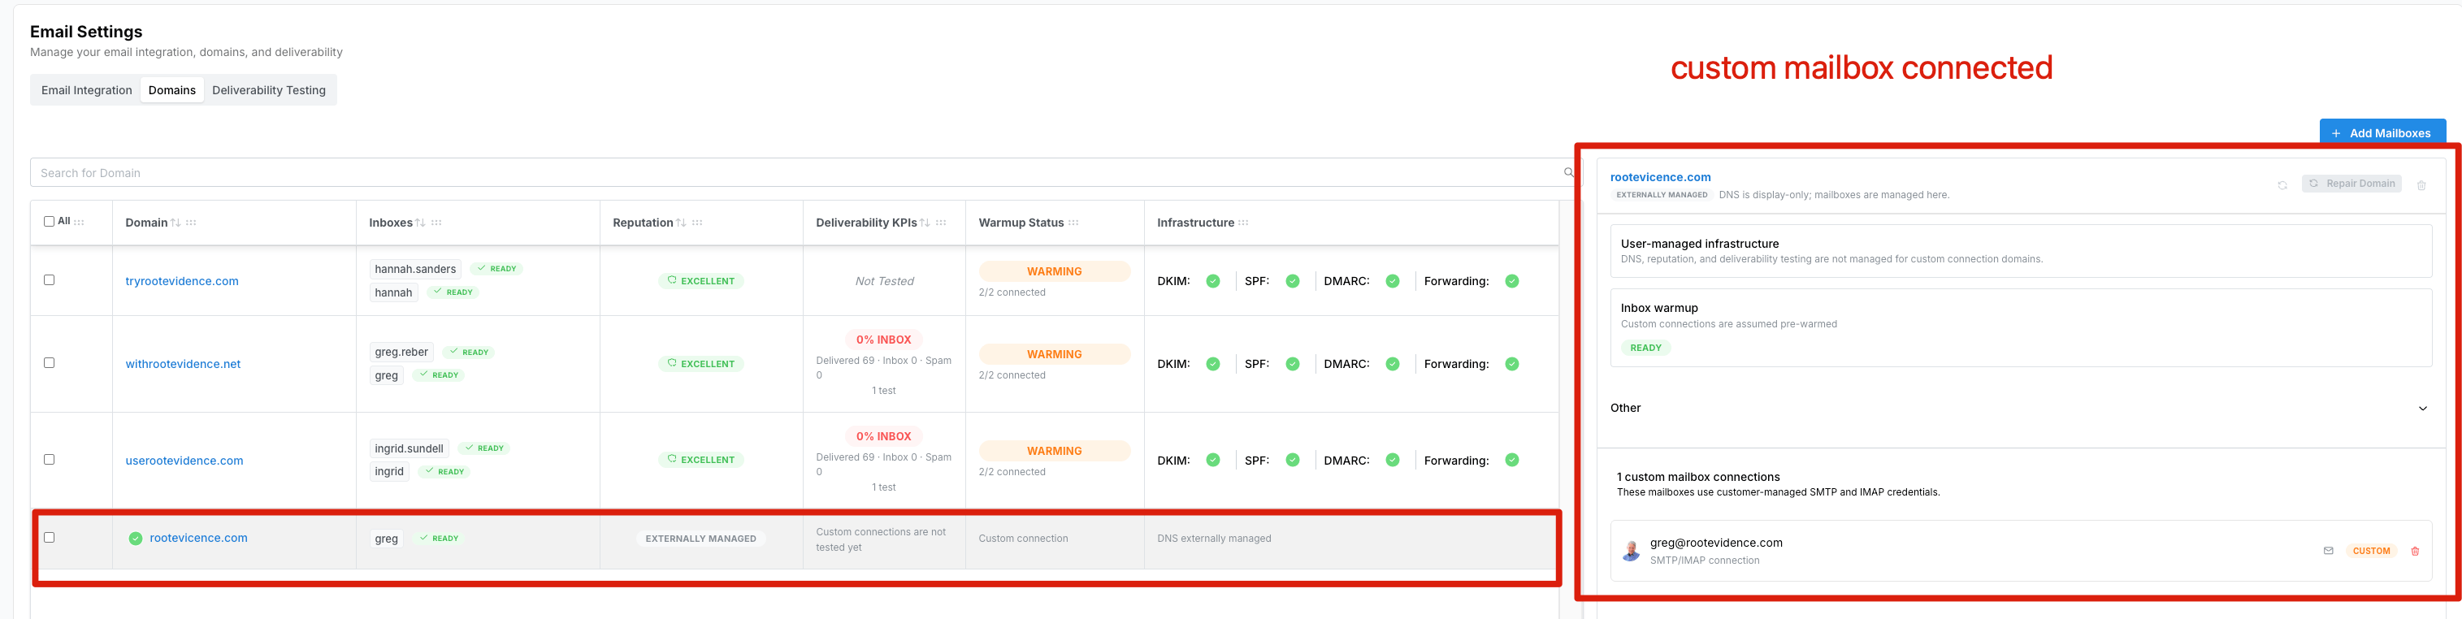Open rootevicence.com link in table row
The width and height of the screenshot is (2462, 619).
click(199, 538)
